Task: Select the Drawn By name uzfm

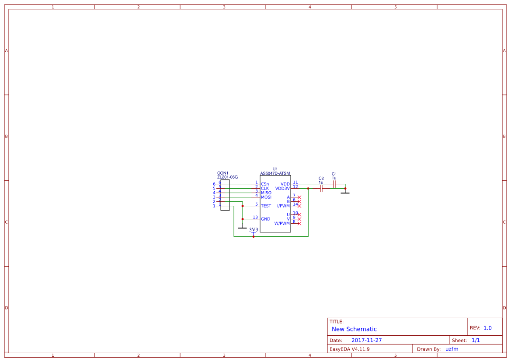Action: coord(452,349)
